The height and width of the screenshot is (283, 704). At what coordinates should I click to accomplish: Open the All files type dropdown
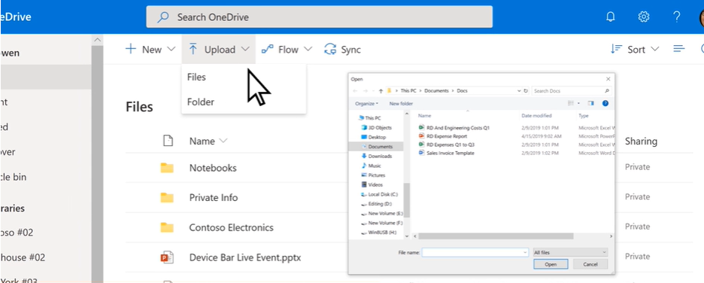[570, 252]
